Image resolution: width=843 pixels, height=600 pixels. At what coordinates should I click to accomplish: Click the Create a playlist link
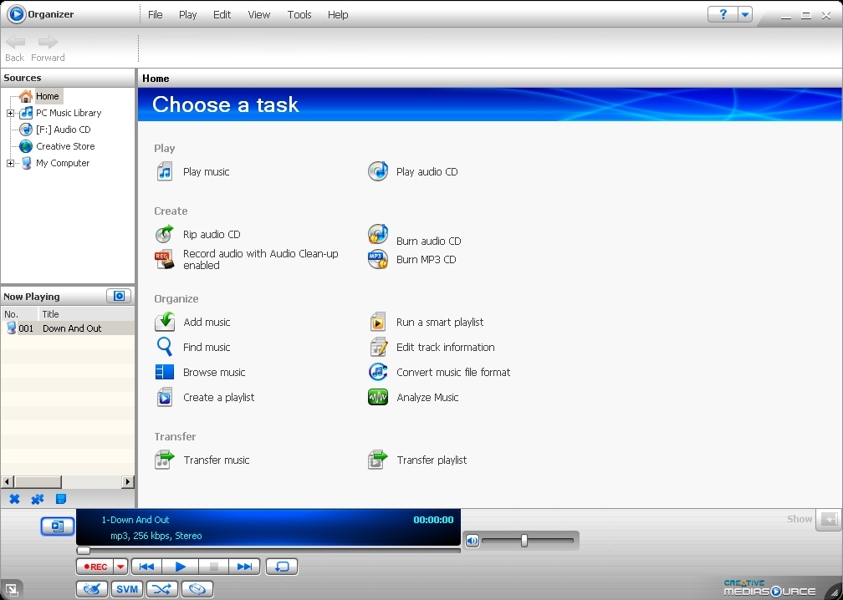point(218,397)
